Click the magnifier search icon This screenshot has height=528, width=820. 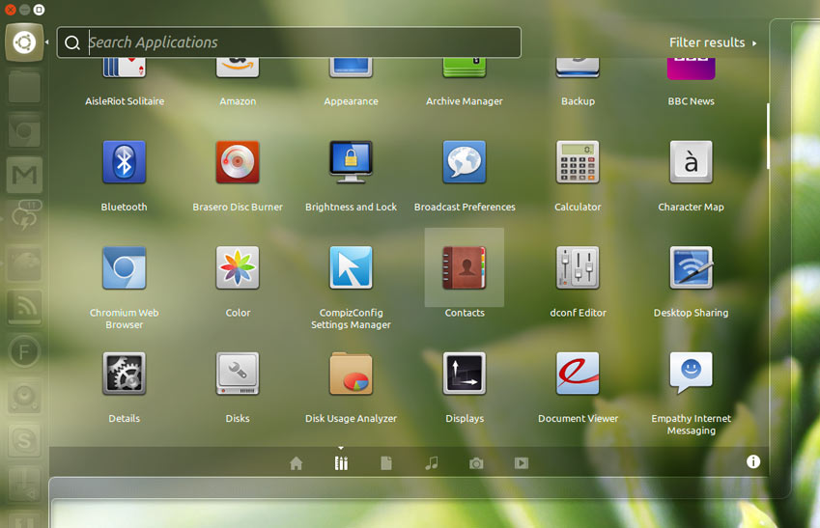pos(72,42)
